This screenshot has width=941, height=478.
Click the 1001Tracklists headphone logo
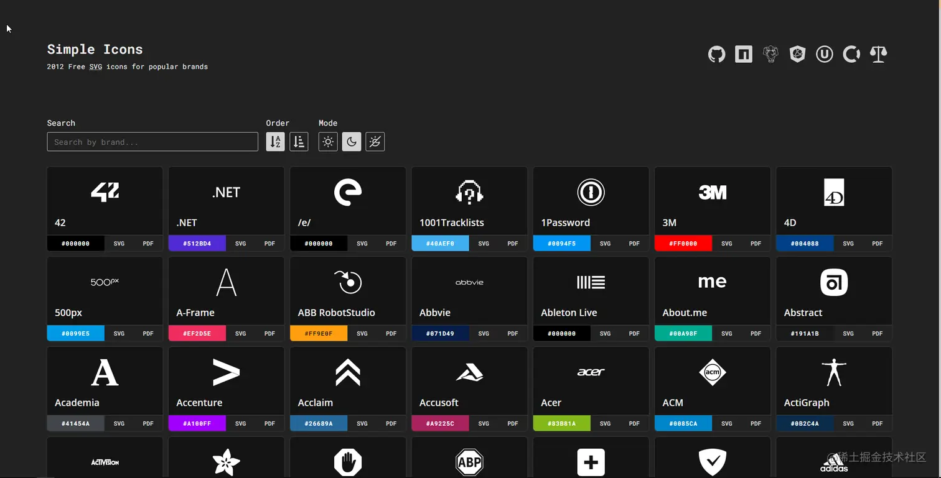pyautogui.click(x=469, y=192)
